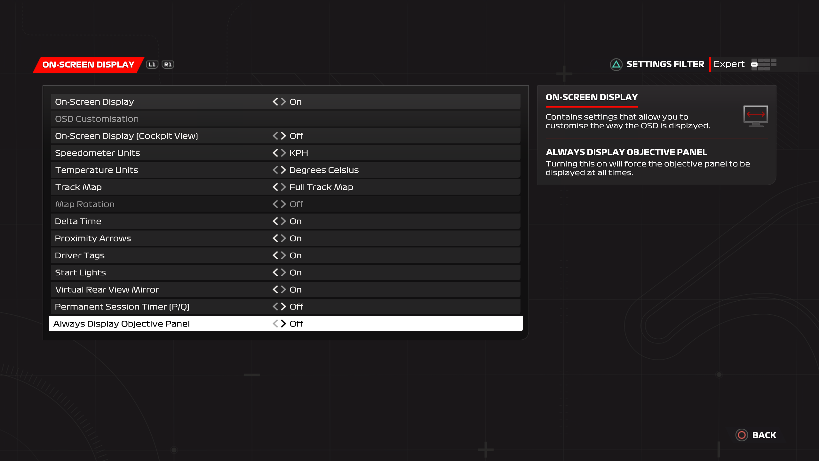819x461 pixels.
Task: Toggle Proximity Arrows setting off
Action: pos(275,238)
